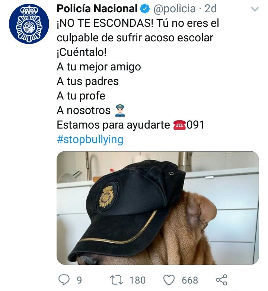Click the verified badge next to Policía Nacional
This screenshot has width=268, height=291.
tap(145, 9)
